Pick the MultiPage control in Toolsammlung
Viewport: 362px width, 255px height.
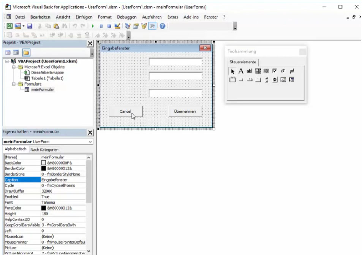[258, 80]
